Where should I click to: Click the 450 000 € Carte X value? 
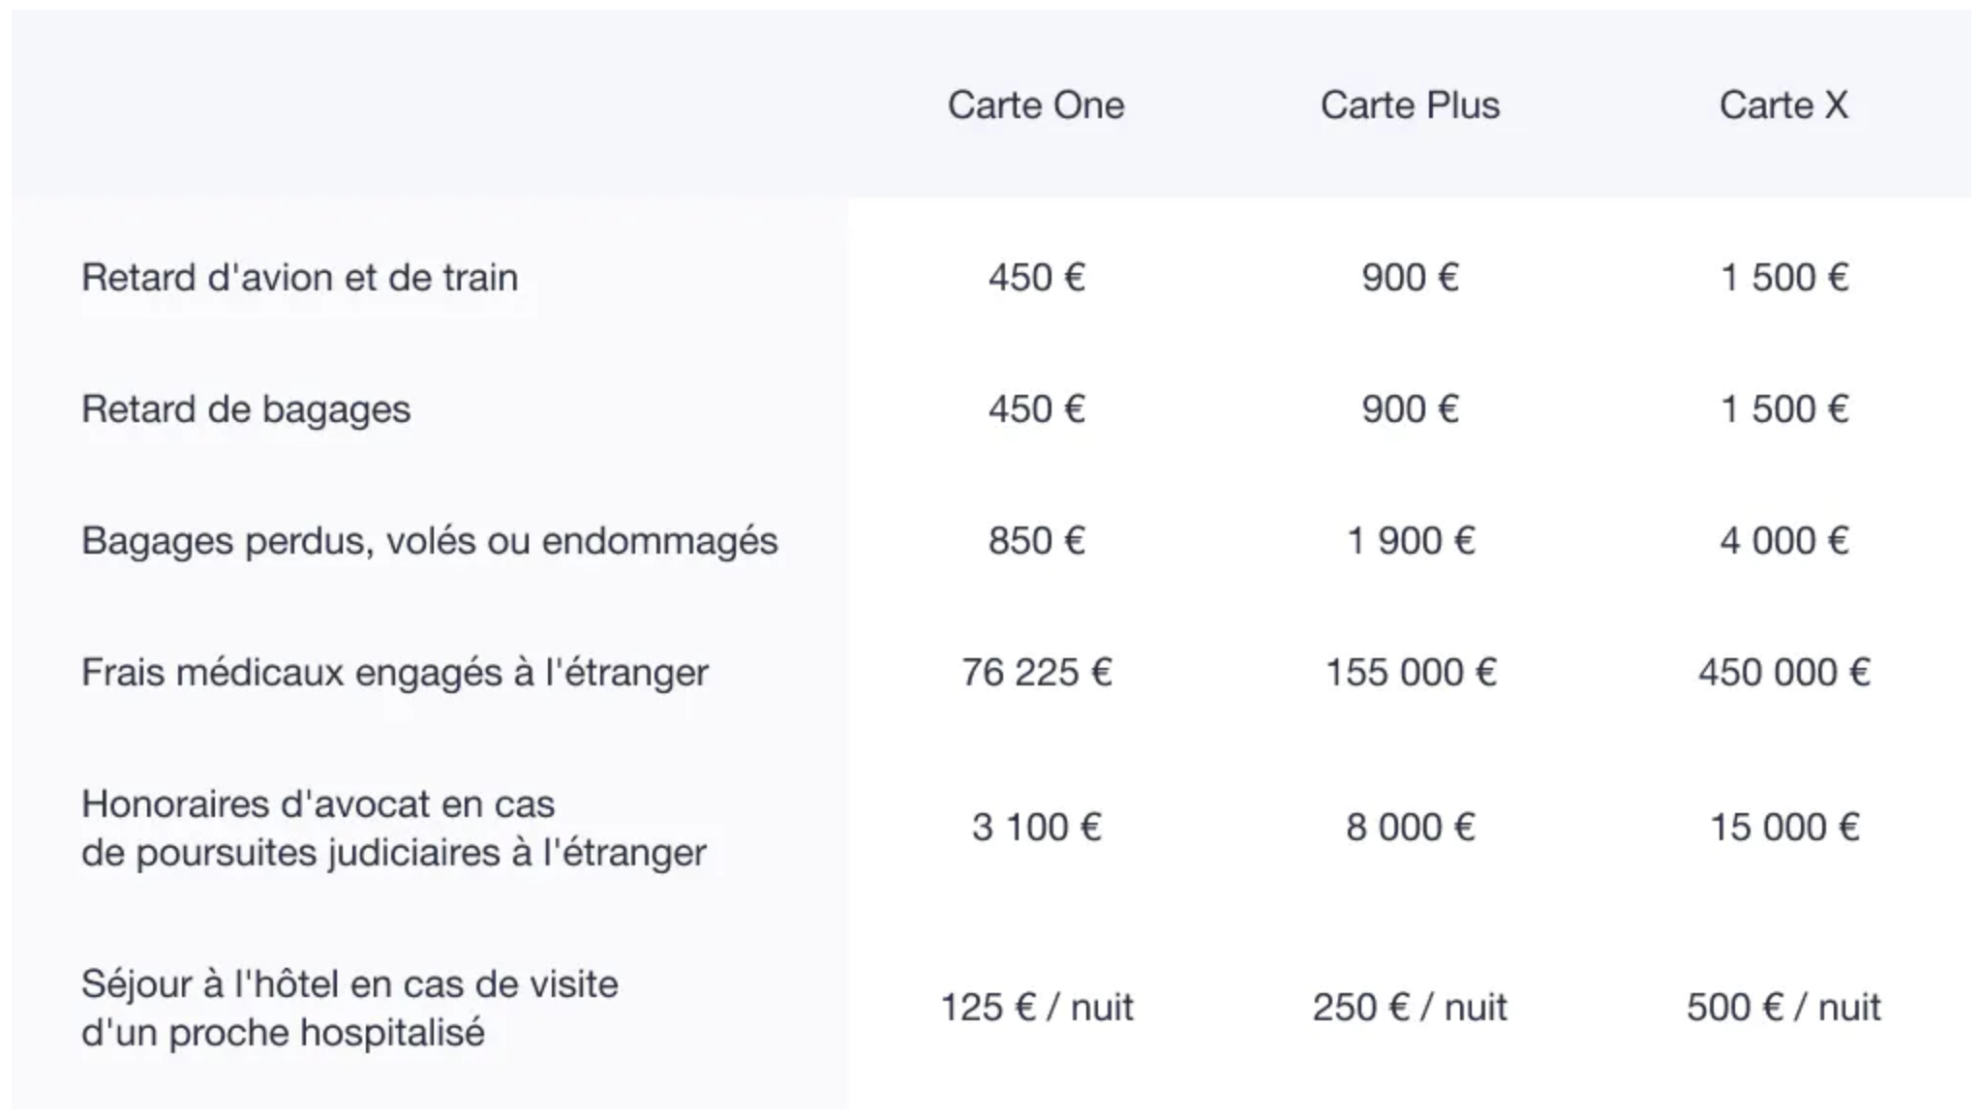click(x=1783, y=673)
